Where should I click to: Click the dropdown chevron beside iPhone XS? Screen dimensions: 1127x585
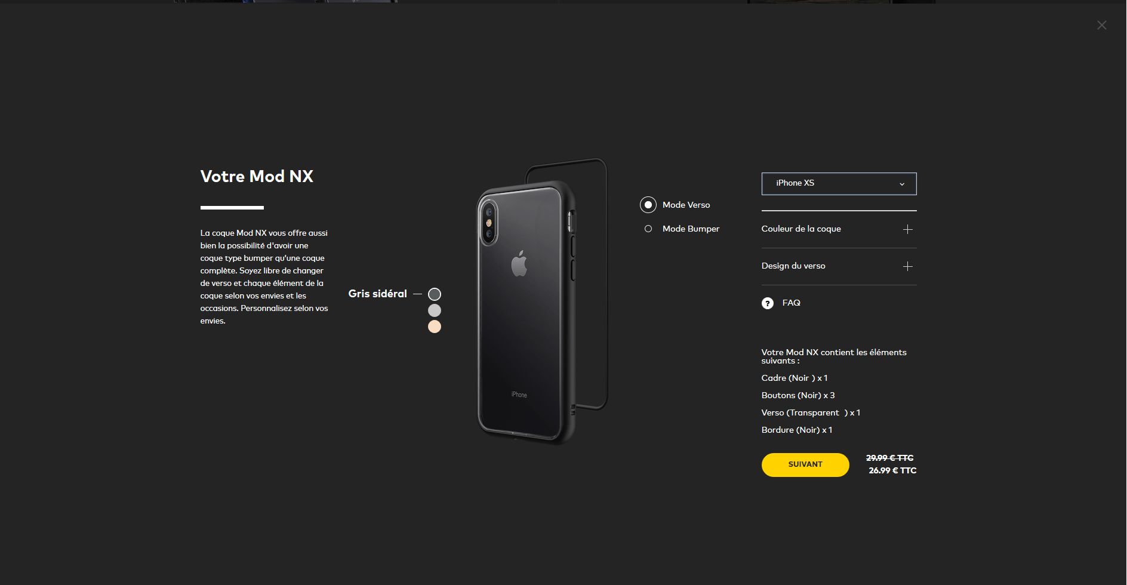tap(902, 184)
